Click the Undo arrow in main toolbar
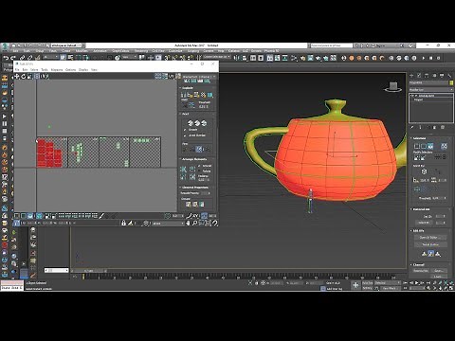The height and width of the screenshot is (341, 455). pos(6,58)
